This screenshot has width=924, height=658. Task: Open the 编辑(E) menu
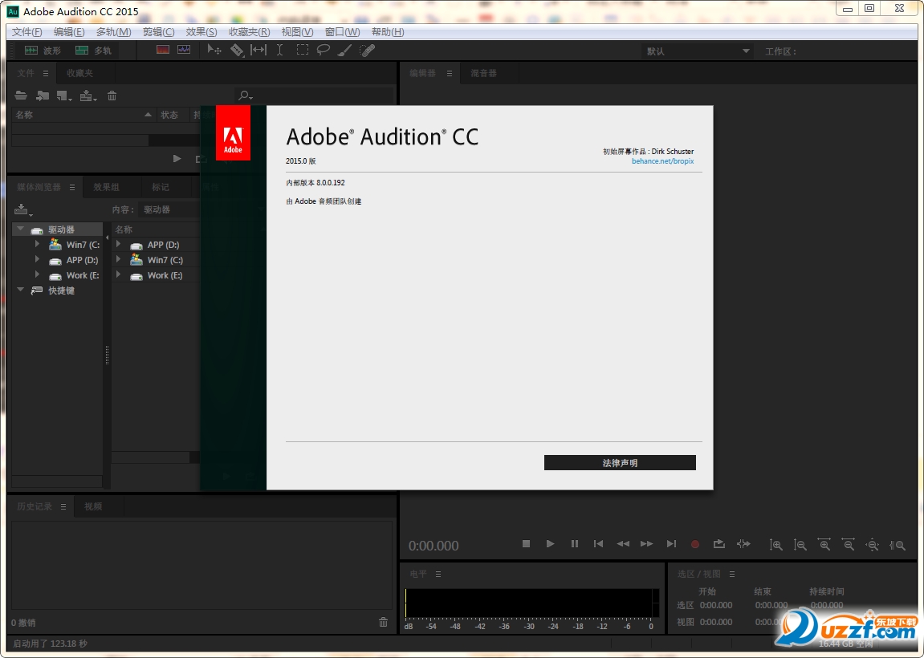pyautogui.click(x=69, y=32)
